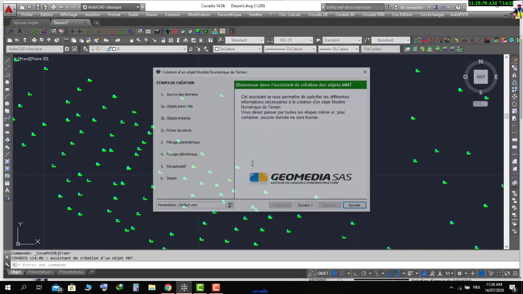Toggle snap mode dotted grid in status bar

point(342,273)
